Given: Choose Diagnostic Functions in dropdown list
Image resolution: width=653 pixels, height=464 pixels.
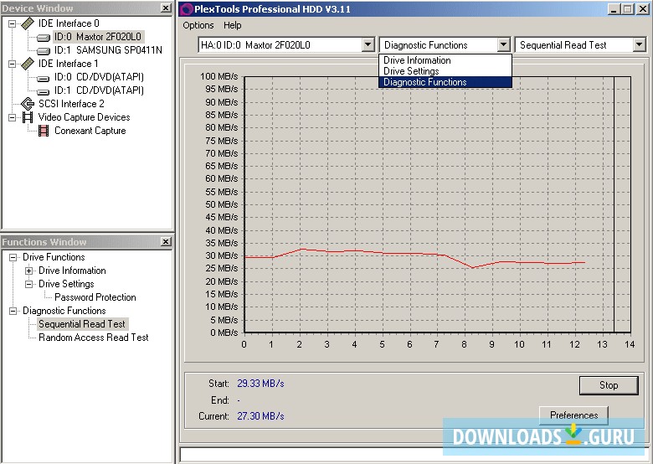Looking at the screenshot, I should (445, 82).
